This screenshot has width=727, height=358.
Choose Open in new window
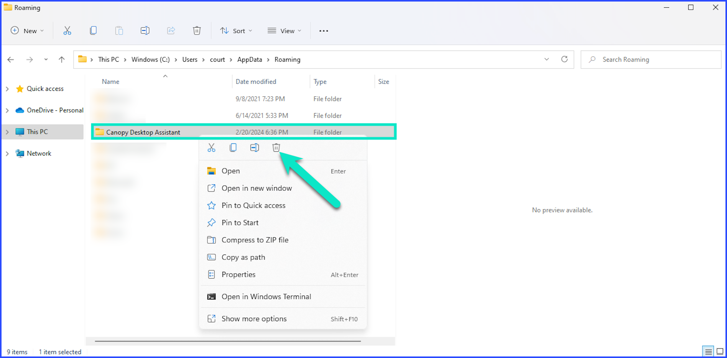click(x=283, y=188)
